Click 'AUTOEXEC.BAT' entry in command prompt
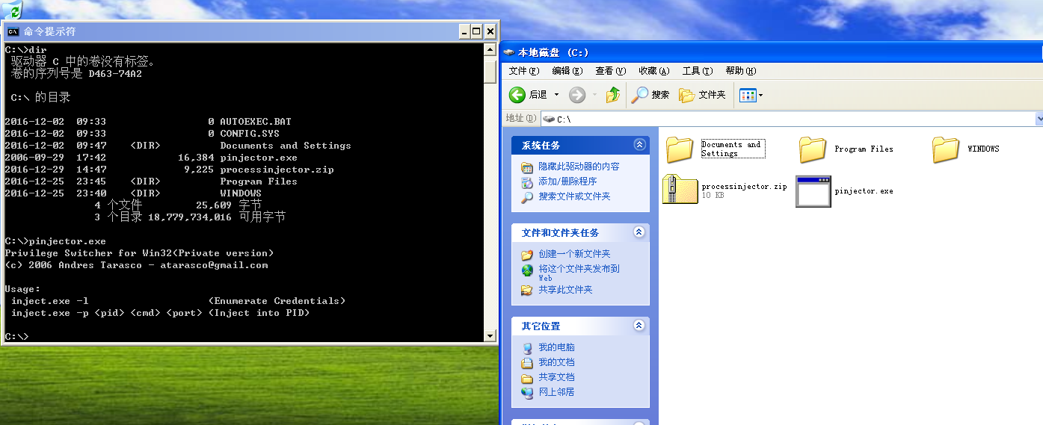Image resolution: width=1043 pixels, height=425 pixels. [256, 122]
